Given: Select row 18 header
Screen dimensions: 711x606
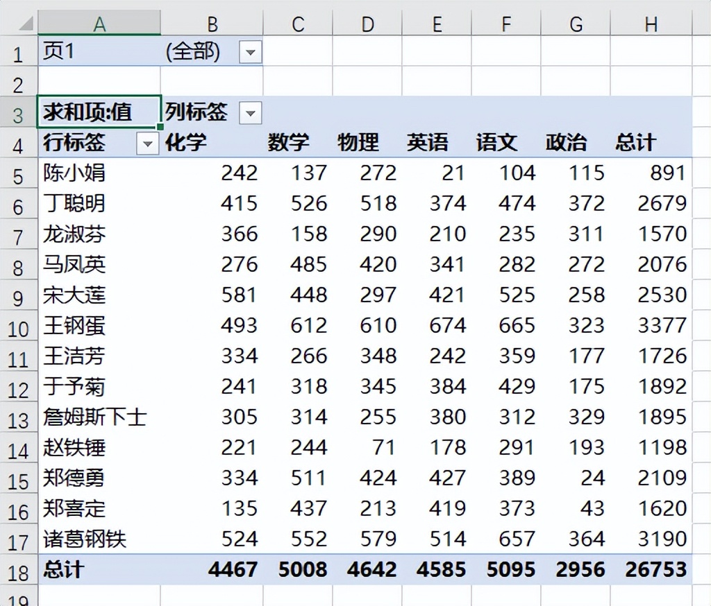Looking at the screenshot, I should (19, 570).
